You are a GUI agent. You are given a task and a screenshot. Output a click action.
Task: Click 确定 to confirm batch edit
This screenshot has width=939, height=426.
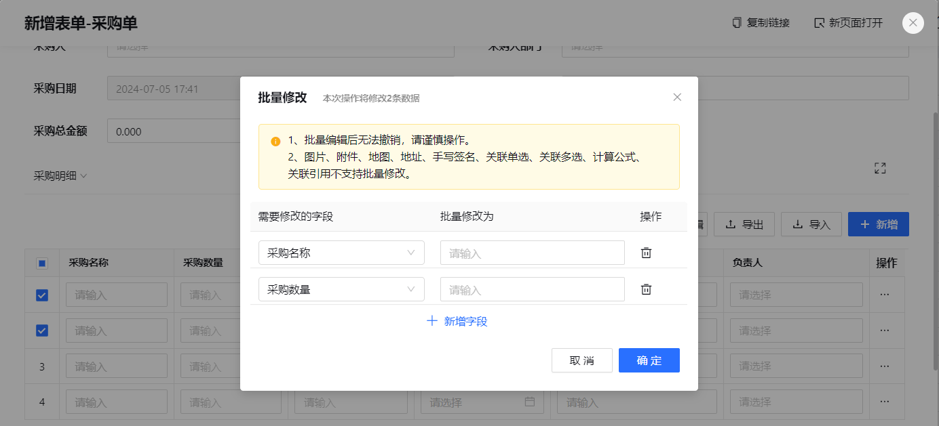(649, 360)
